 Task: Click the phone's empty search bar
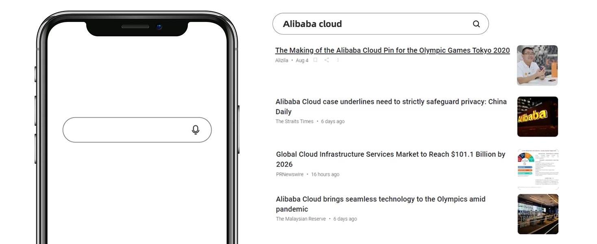pyautogui.click(x=126, y=130)
